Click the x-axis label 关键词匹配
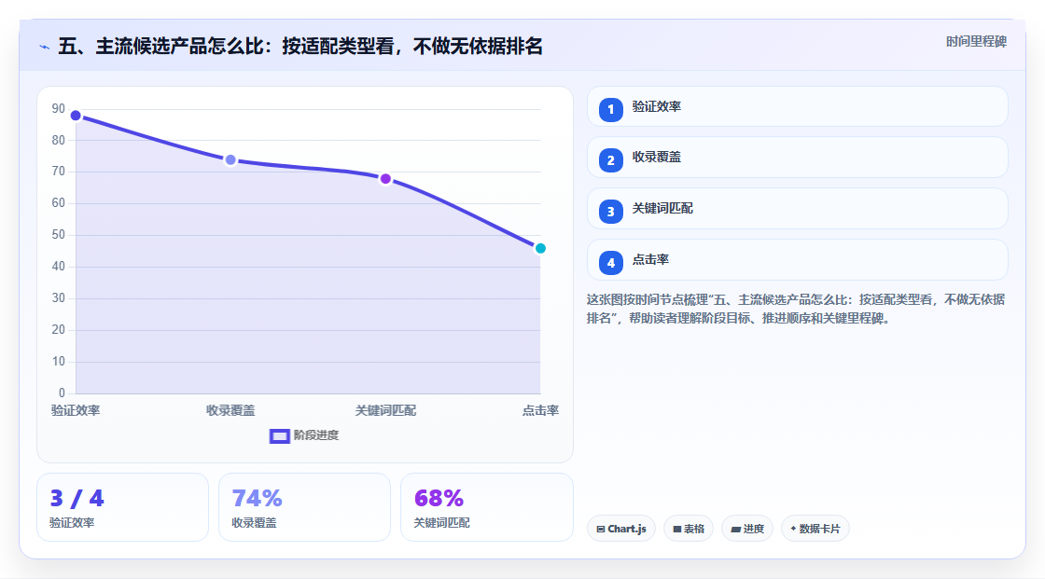 click(x=385, y=410)
